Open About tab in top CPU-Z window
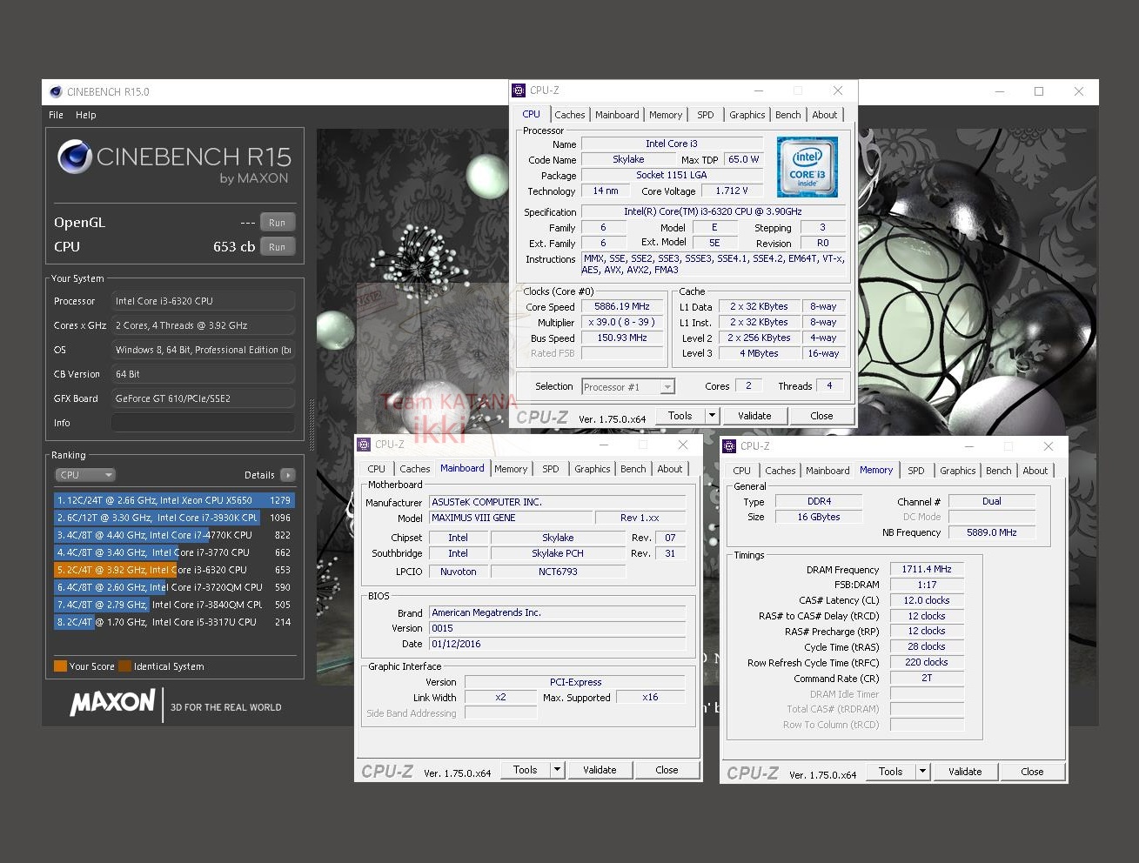The height and width of the screenshot is (863, 1139). (x=825, y=115)
